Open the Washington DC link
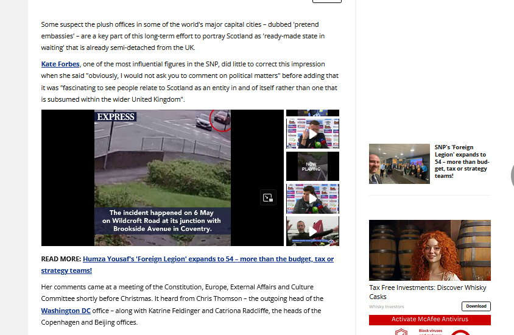The height and width of the screenshot is (335, 514). (66, 311)
